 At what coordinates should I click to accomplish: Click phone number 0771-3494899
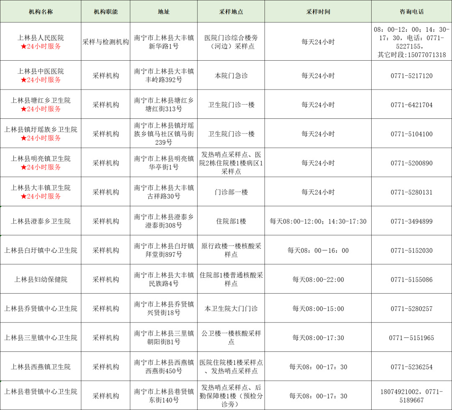pyautogui.click(x=411, y=221)
